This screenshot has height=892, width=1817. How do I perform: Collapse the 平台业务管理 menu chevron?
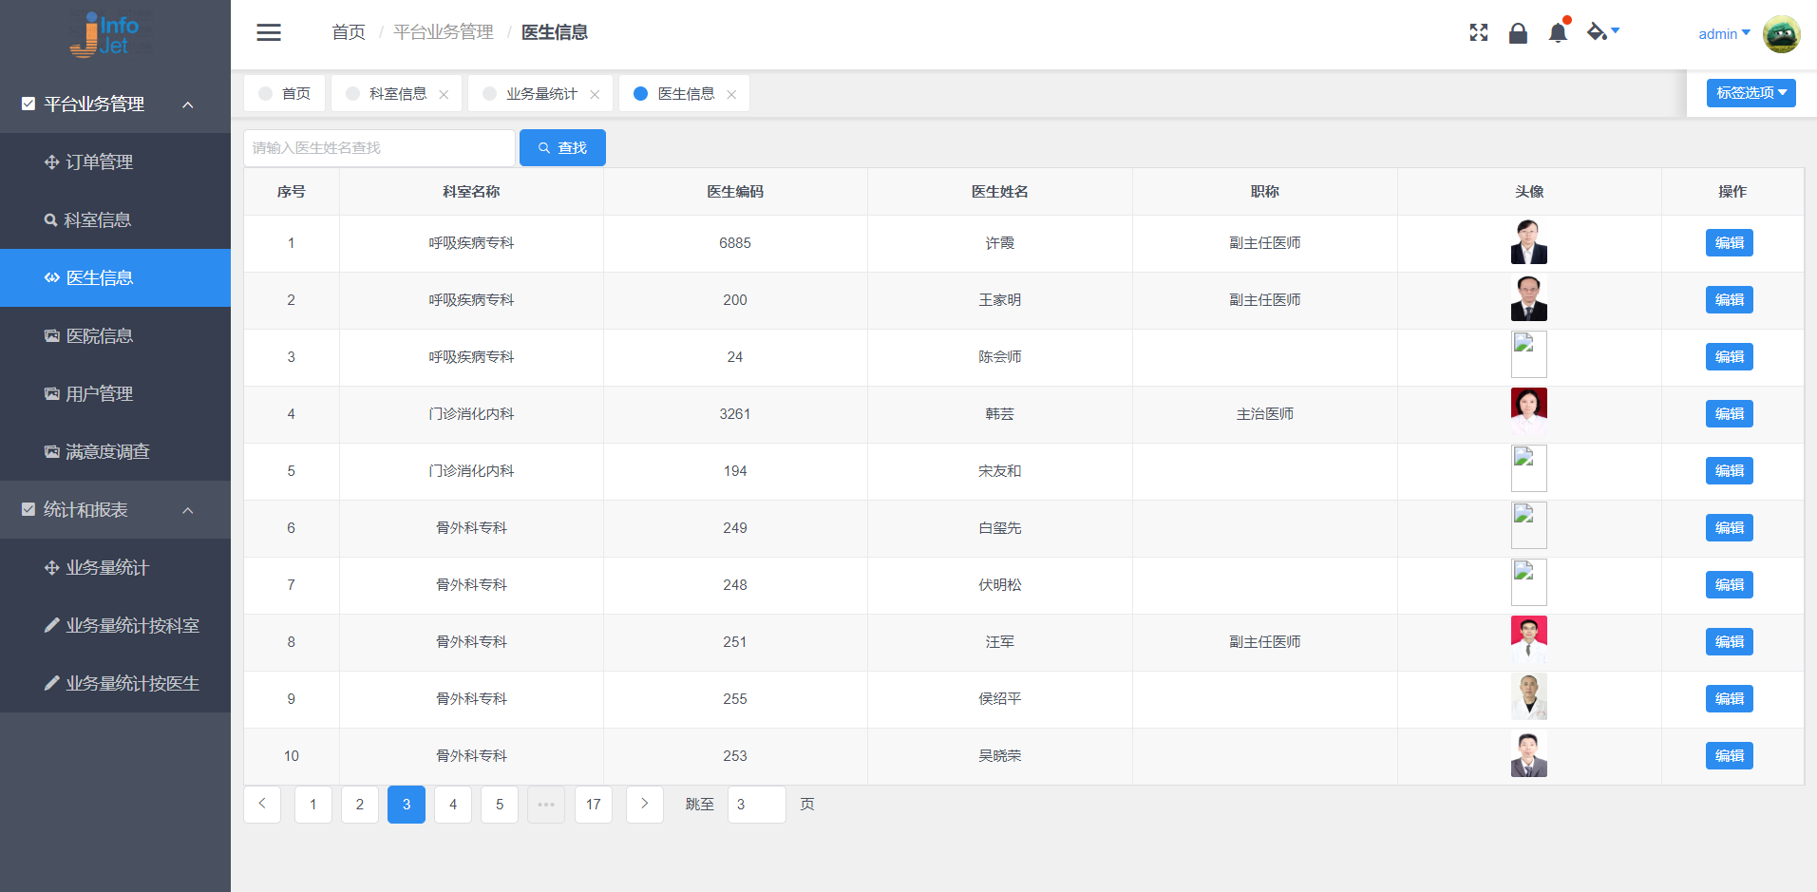click(188, 104)
